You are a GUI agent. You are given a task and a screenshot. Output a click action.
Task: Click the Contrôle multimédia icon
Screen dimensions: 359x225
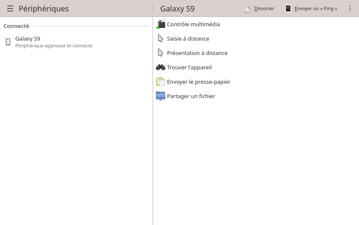tap(161, 24)
